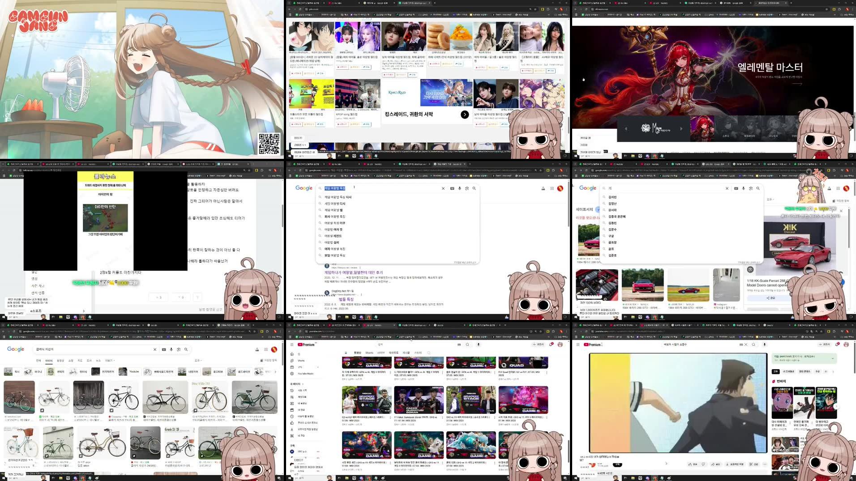Viewport: 856px width, 481px height.
Task: Close the Ferrari image preview panel
Action: click(841, 211)
